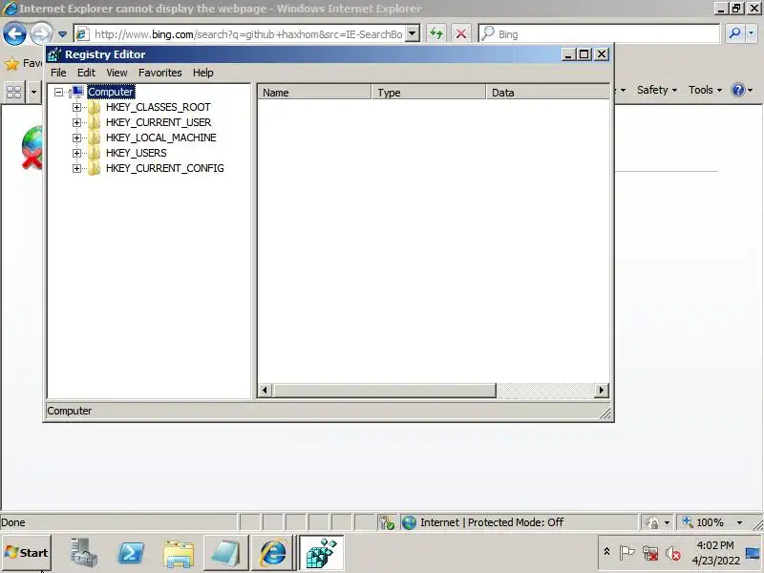Expand HKEY_CURRENT_USER key

point(76,122)
